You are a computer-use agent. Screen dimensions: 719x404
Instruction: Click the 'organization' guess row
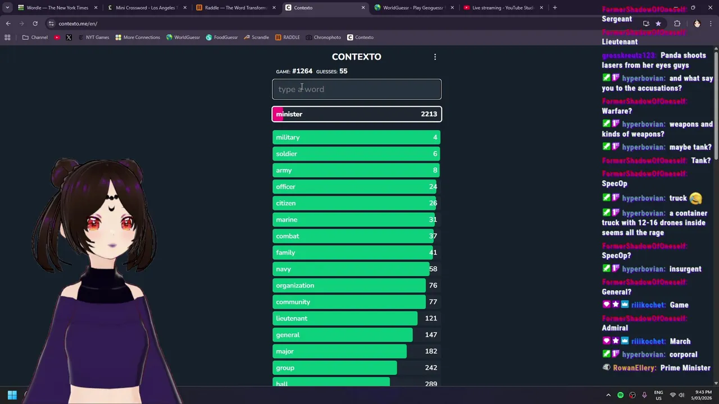(x=357, y=286)
